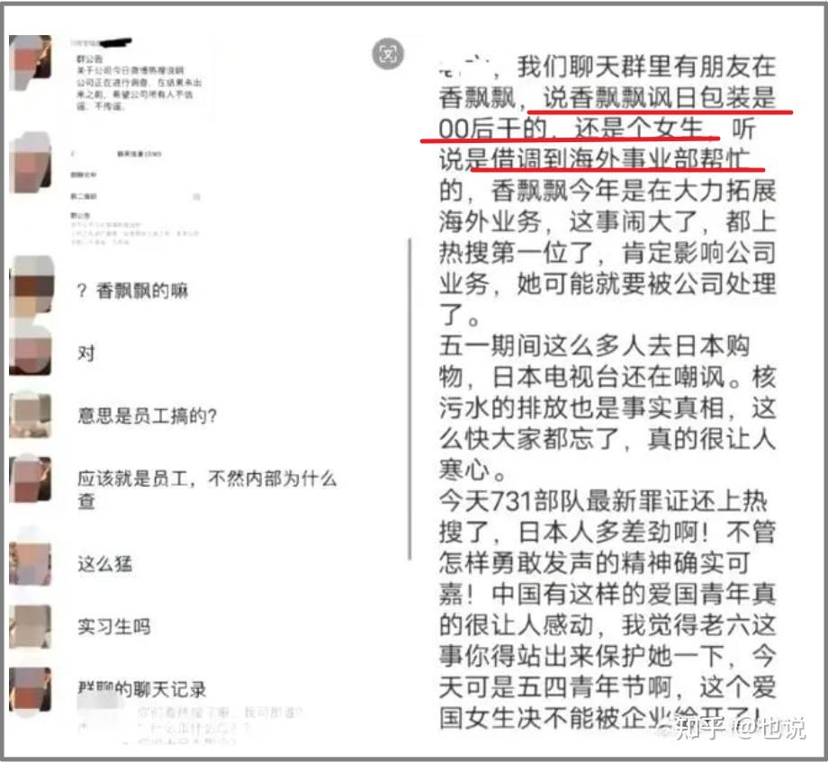Click paragraph starting '今天731部队最新罪证'
This screenshot has height=762, width=828.
pos(607,609)
